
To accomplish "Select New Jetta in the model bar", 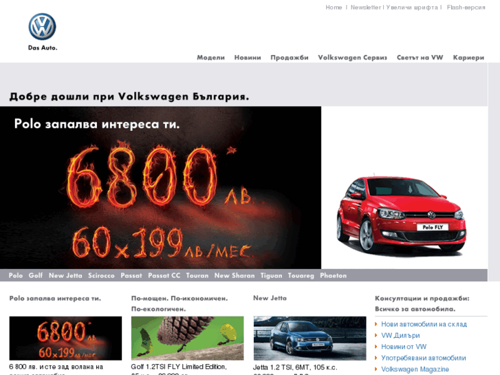I will [65, 275].
